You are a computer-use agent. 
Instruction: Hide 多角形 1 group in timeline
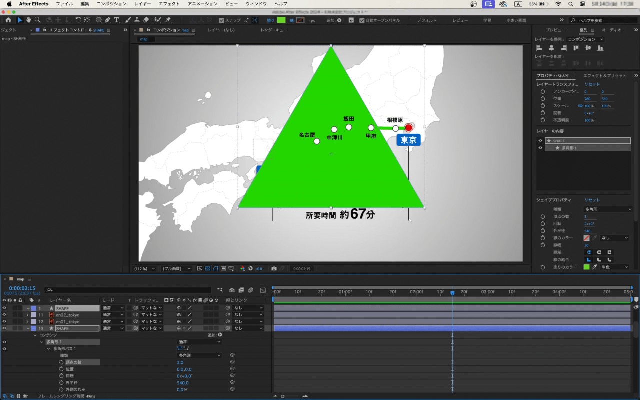tap(4, 342)
